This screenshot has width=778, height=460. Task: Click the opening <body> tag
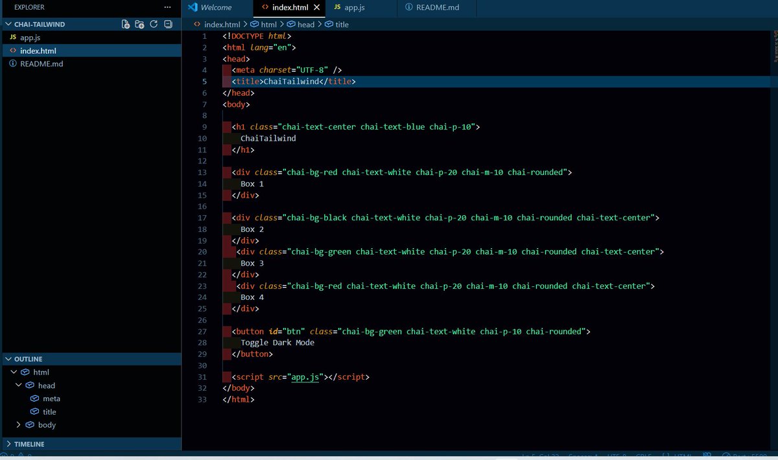pos(236,104)
